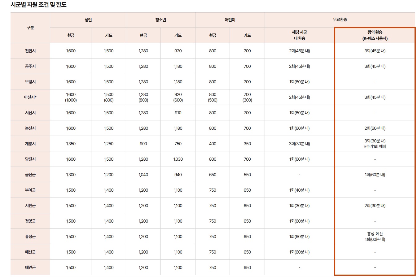Click the heading 시군별 지원 조건 및 한도

click(38, 5)
